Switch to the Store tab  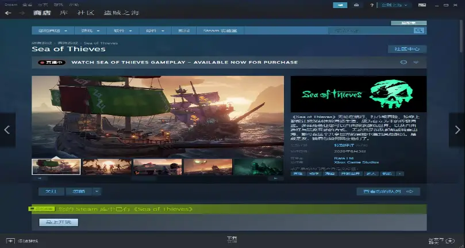coord(42,13)
